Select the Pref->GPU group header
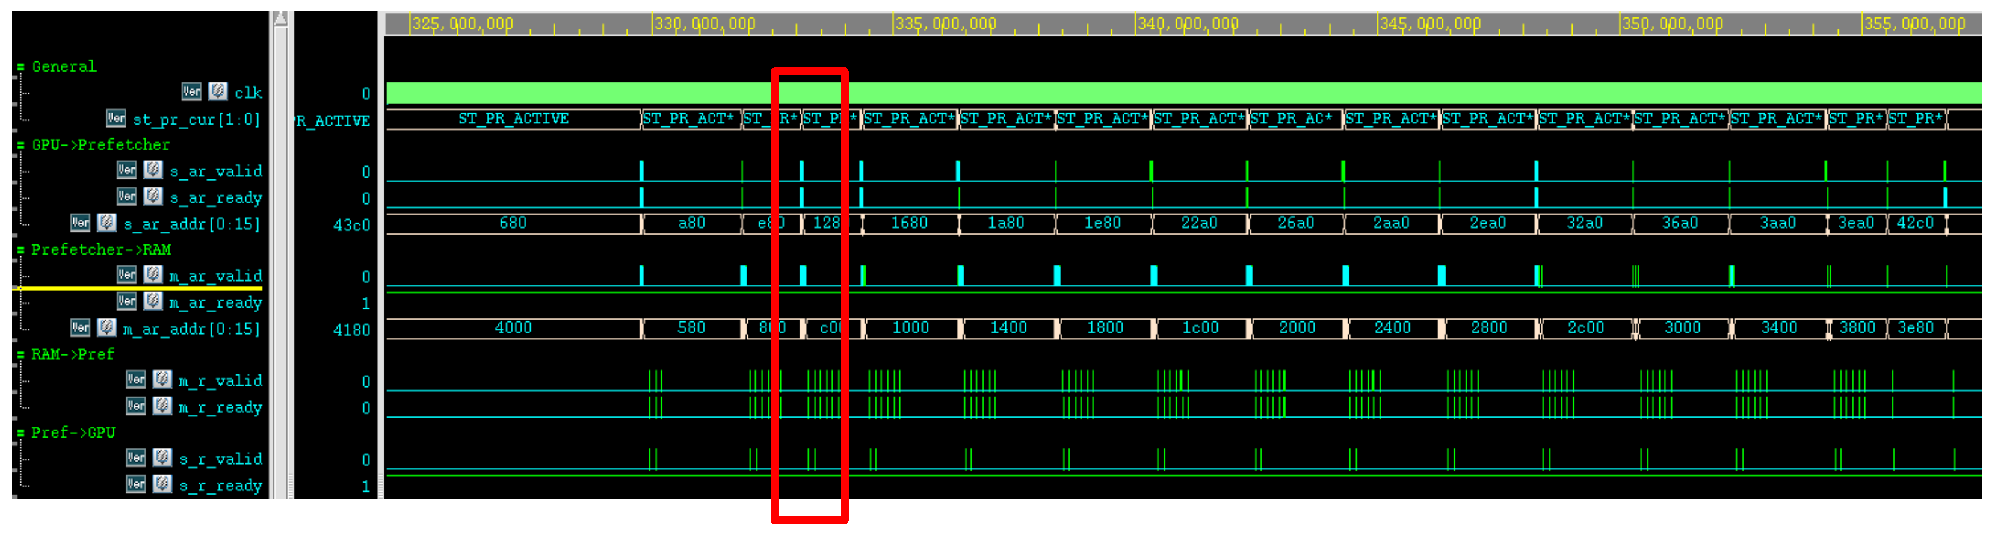Screen dimensions: 1992x538 (73, 433)
